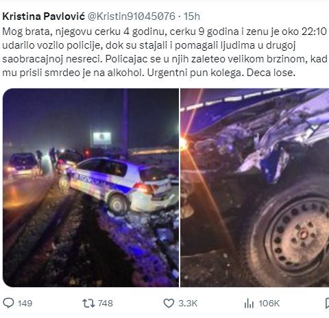Click the tweet text beginning 'Mog brata'
The width and height of the screenshot is (329, 318).
coord(164,52)
